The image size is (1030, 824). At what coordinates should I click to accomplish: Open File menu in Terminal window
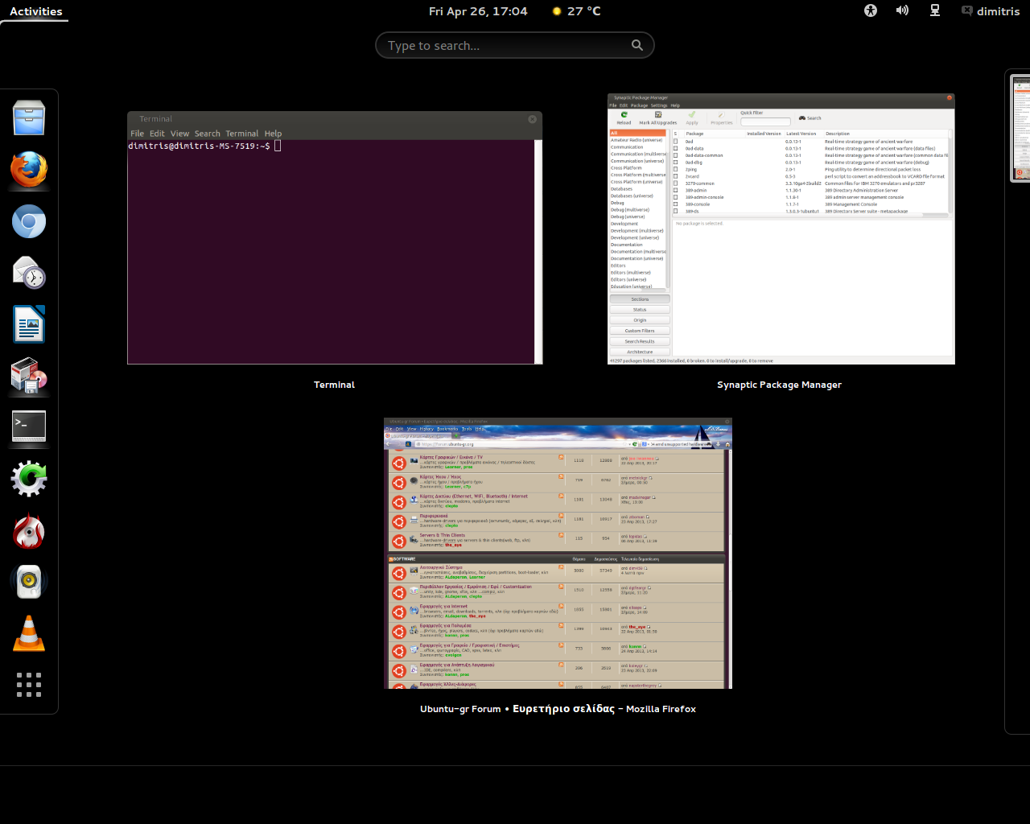pos(138,134)
